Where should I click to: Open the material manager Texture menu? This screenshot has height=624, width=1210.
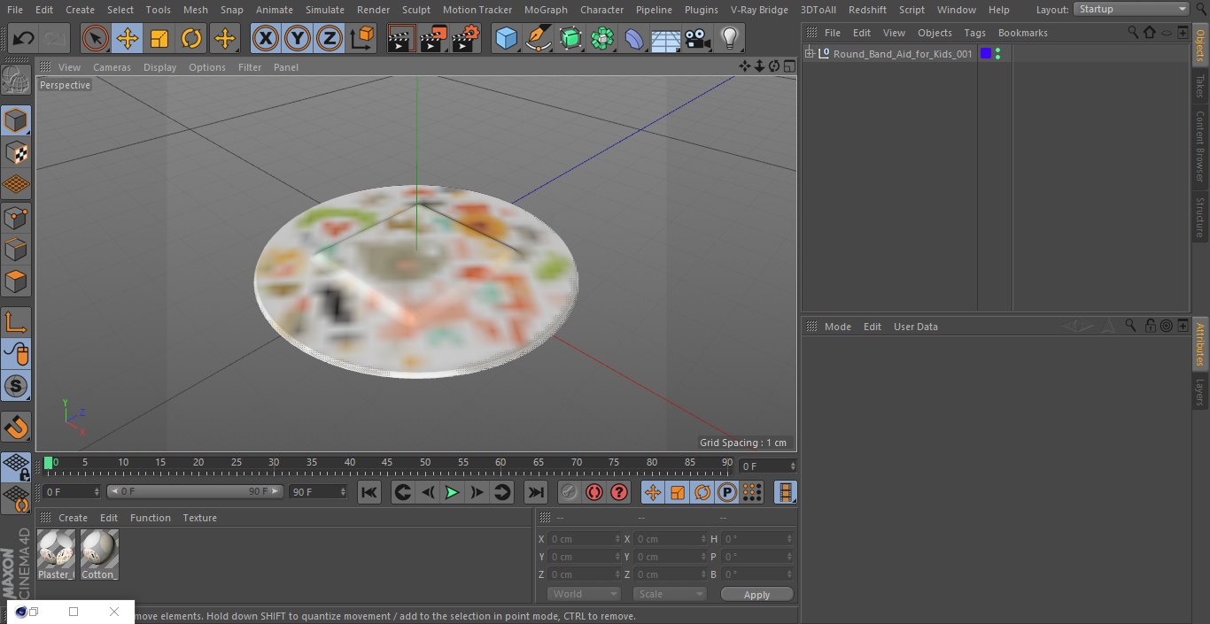(199, 518)
